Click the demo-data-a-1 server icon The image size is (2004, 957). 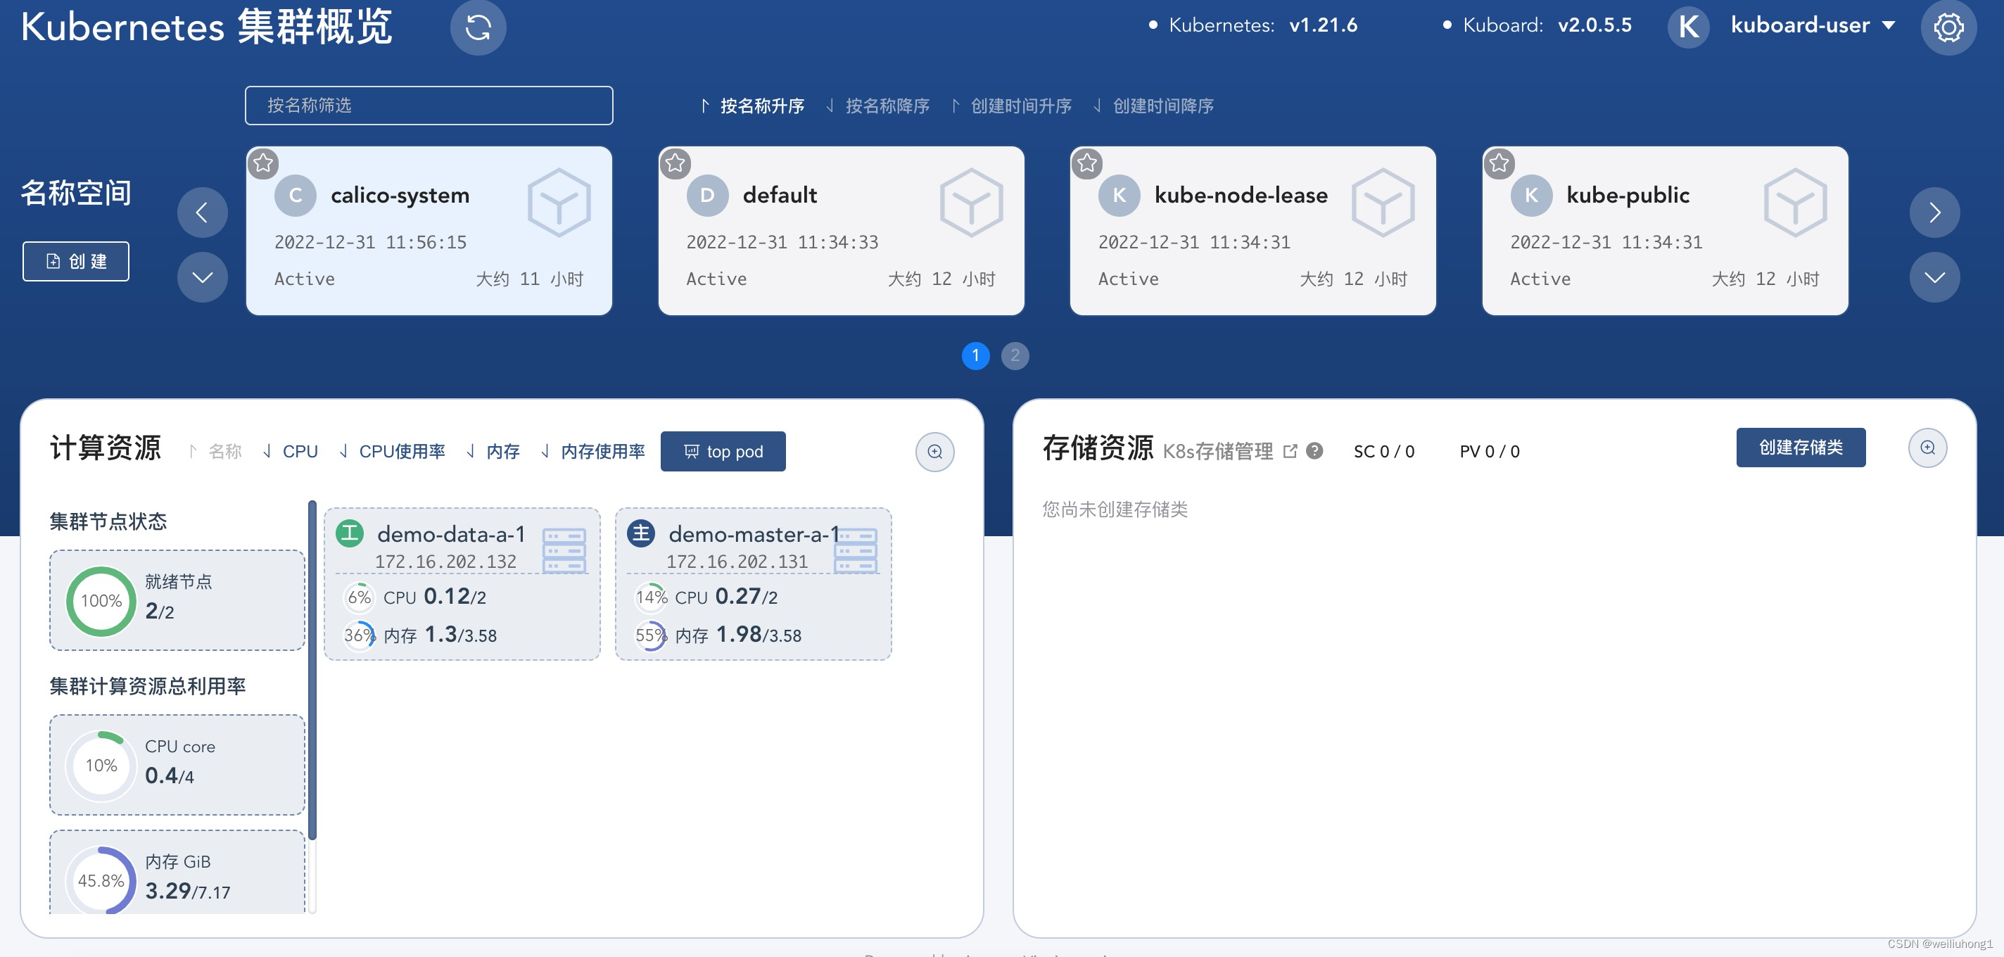click(x=564, y=550)
